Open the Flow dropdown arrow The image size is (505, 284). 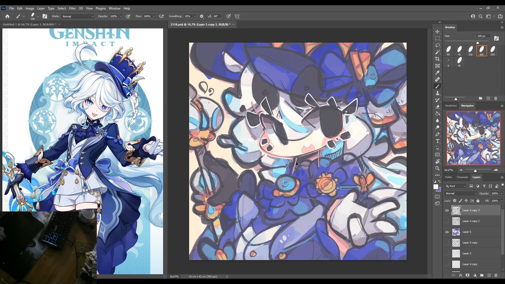pyautogui.click(x=154, y=16)
